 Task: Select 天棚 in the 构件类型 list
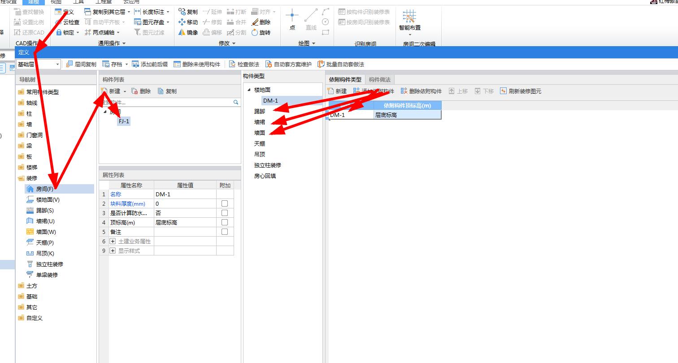pos(260,143)
